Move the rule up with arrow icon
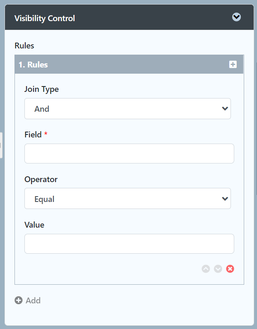 click(x=206, y=269)
